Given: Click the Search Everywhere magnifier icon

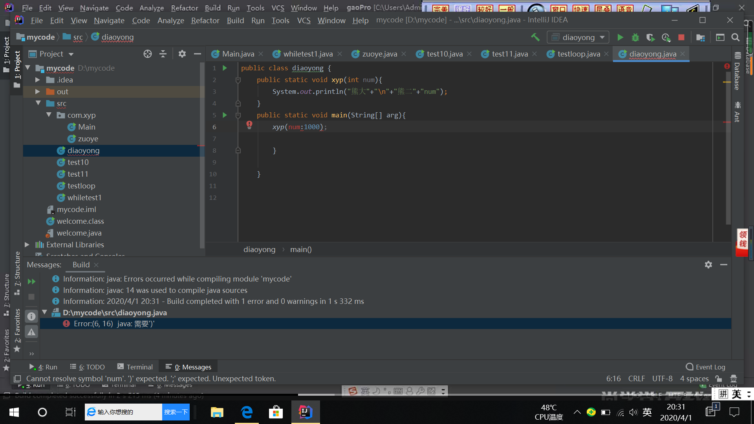Looking at the screenshot, I should coord(736,37).
